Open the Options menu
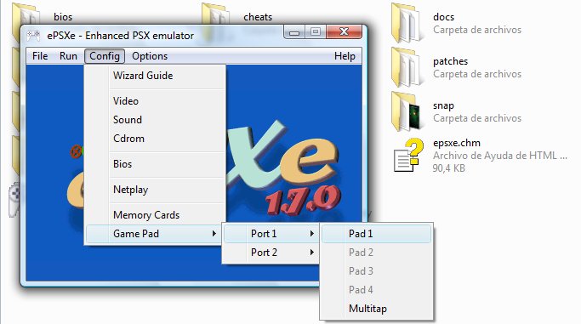581x324 pixels. pos(150,56)
